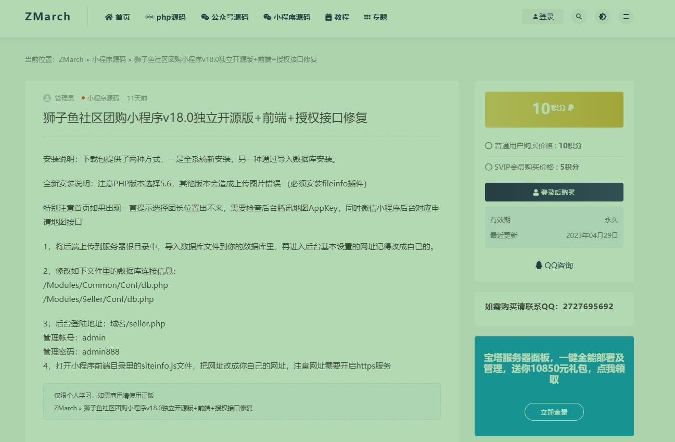Click the 仅限个人学习 notice text
Screen dimensions: 675x442
pyautogui.click(x=104, y=396)
